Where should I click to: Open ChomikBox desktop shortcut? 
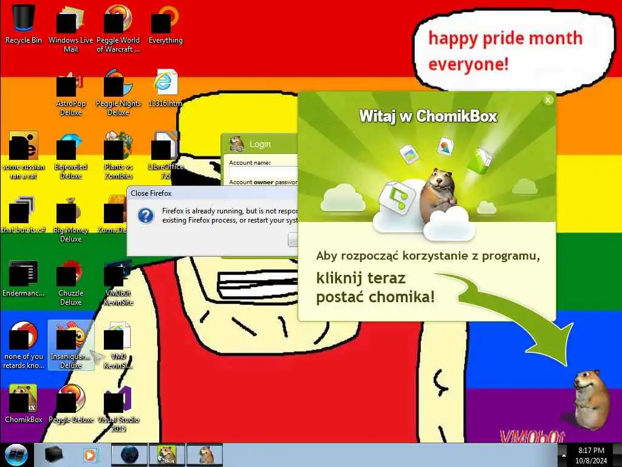click(24, 404)
